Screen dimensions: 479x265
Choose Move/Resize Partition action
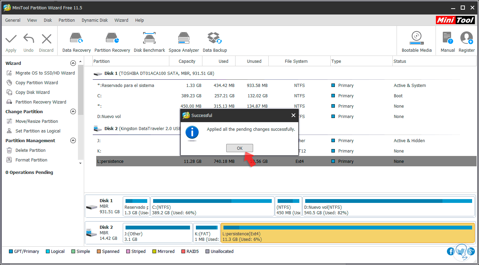click(37, 121)
